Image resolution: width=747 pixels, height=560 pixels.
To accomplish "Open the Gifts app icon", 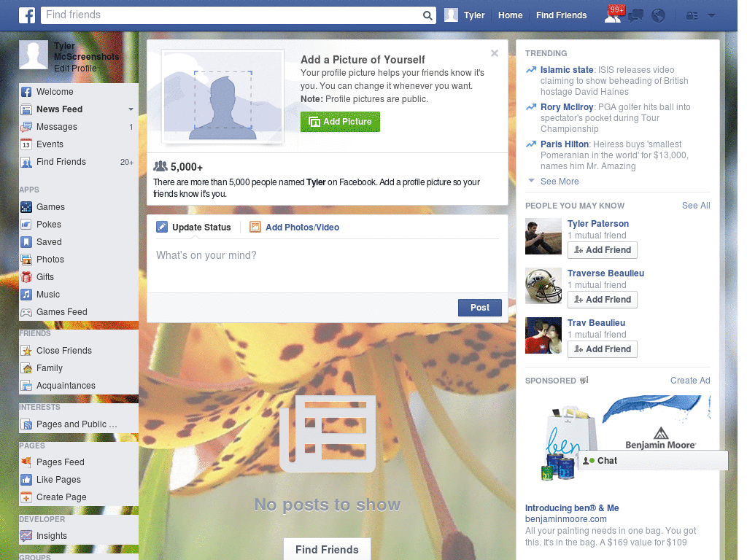I will (x=26, y=277).
